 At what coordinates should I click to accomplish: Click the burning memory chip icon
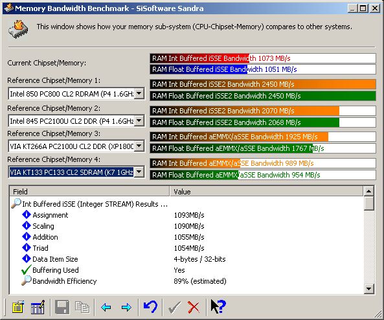(x=18, y=29)
